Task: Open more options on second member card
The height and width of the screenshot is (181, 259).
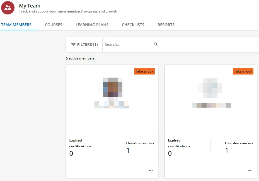Action: point(250,170)
